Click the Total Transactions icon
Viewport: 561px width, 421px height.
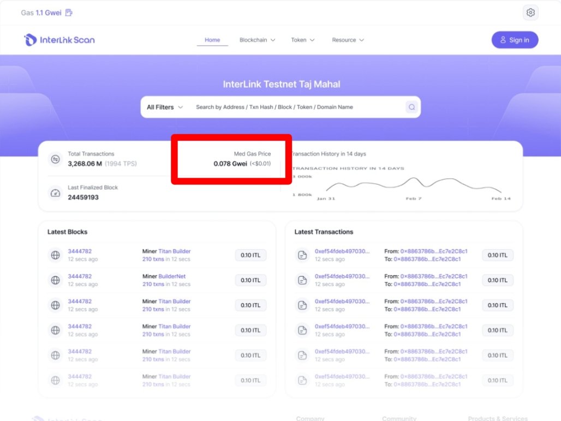click(x=55, y=159)
